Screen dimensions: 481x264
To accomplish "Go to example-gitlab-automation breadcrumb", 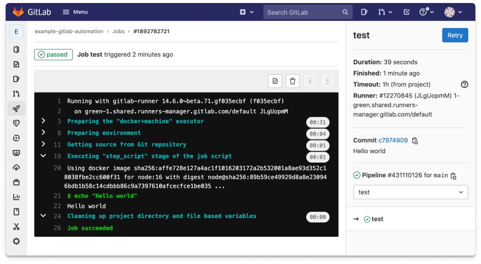I will click(69, 32).
